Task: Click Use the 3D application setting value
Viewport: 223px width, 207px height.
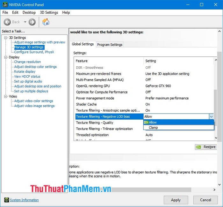Action: click(167, 74)
